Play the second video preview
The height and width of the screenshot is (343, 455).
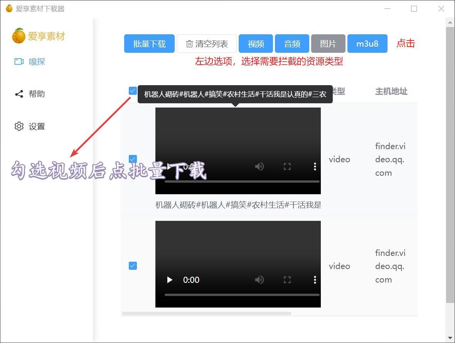(170, 280)
